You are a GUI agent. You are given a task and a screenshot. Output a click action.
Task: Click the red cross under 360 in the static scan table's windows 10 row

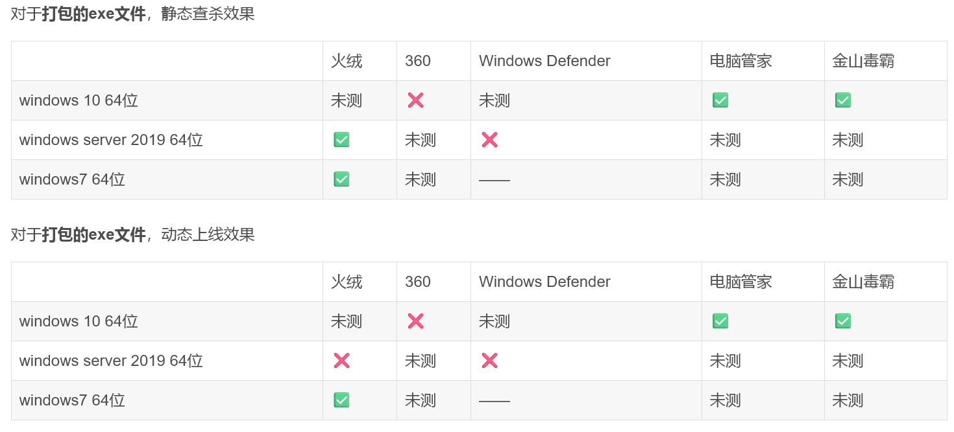(x=415, y=100)
